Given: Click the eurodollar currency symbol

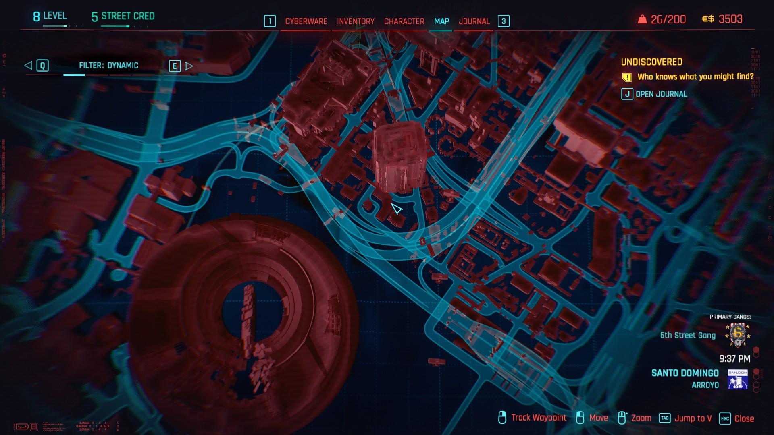Looking at the screenshot, I should pos(708,19).
